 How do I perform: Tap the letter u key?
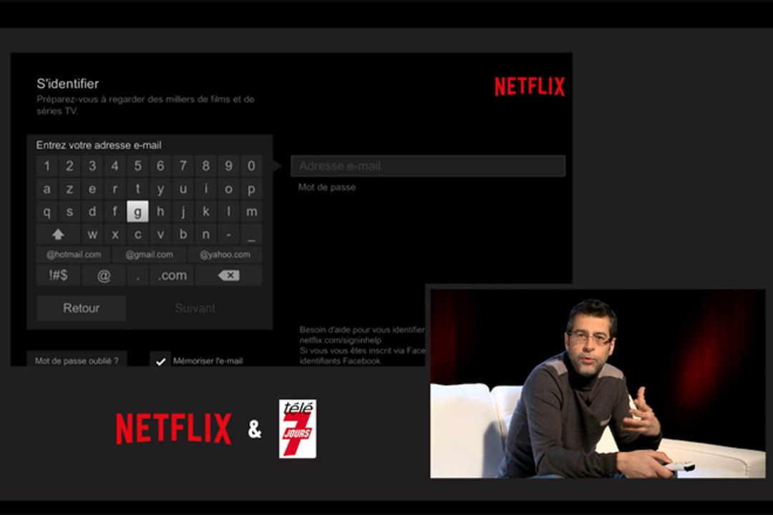(183, 189)
